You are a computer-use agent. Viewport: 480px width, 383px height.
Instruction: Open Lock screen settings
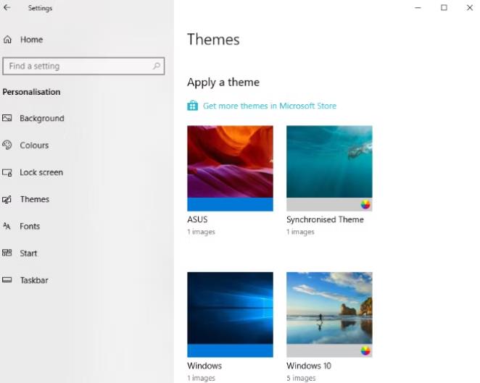coord(41,172)
